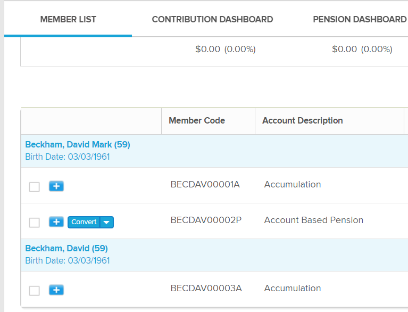
Task: Click member code BECDAV00003A cell
Action: 206,289
